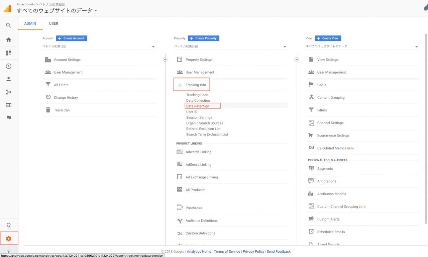Open Audience person icon in sidebar
The image size is (428, 257).
pos(9,79)
